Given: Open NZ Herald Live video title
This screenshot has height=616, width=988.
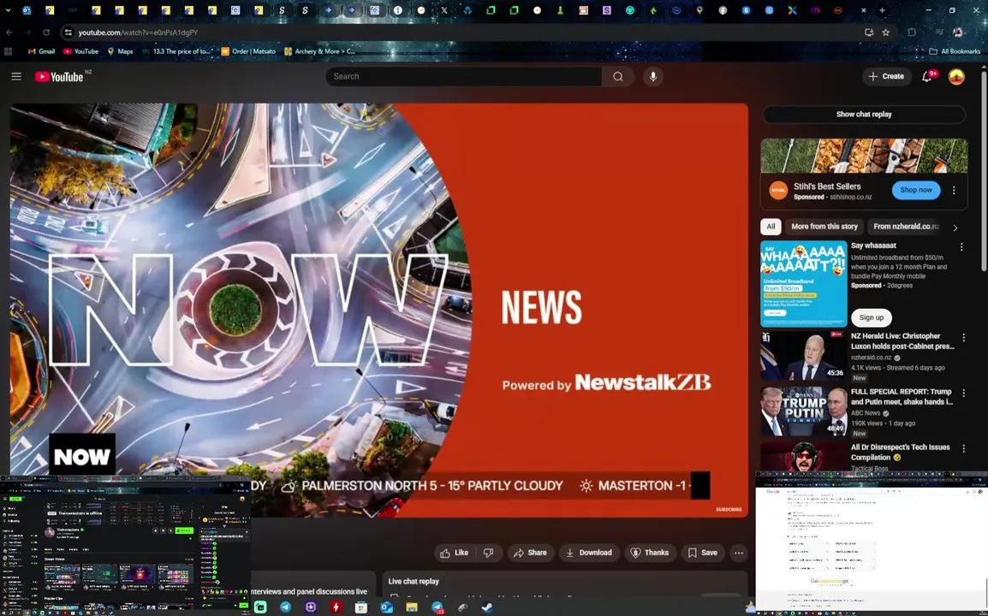Looking at the screenshot, I should pyautogui.click(x=902, y=341).
